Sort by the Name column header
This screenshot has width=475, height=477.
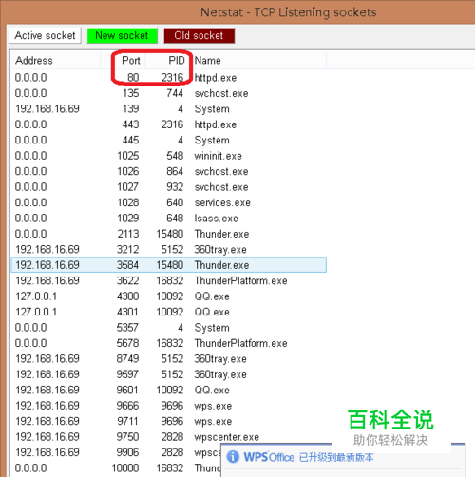(x=259, y=60)
